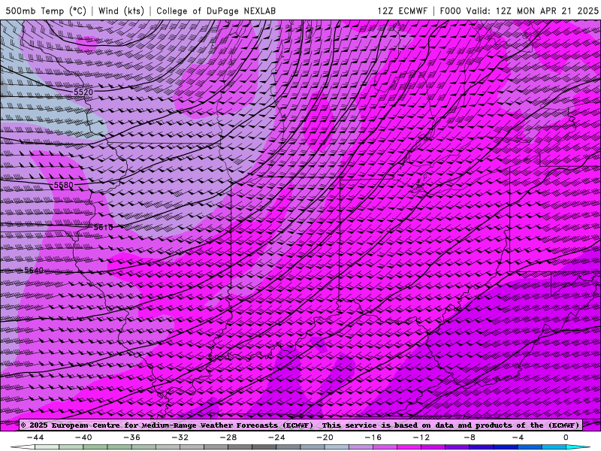
Task: Click the 0 color bar tick label
Action: click(566, 437)
